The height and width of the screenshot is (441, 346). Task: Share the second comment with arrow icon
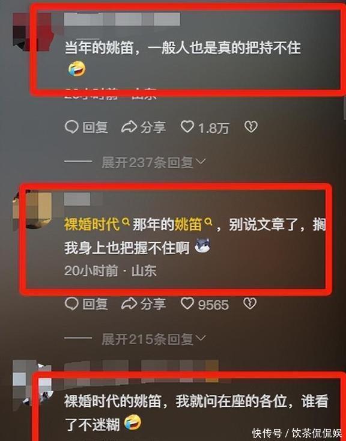(x=144, y=304)
